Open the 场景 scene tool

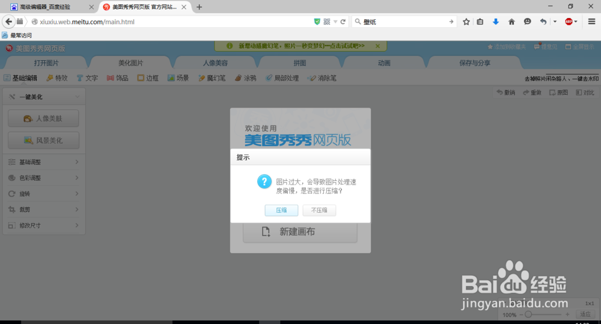click(x=178, y=78)
